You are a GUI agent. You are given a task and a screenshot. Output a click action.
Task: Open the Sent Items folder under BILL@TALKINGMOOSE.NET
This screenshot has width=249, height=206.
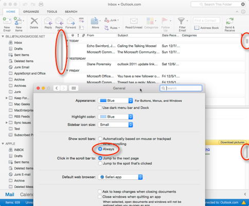[x=22, y=55]
